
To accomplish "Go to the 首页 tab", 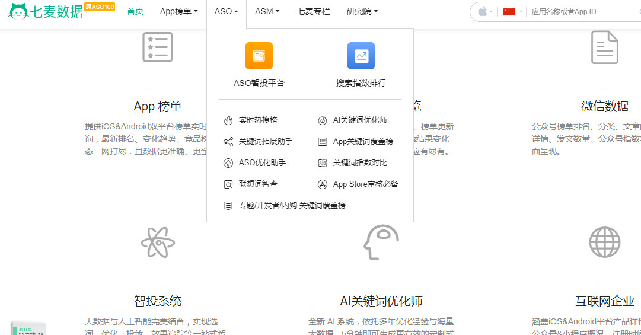I will pos(135,11).
